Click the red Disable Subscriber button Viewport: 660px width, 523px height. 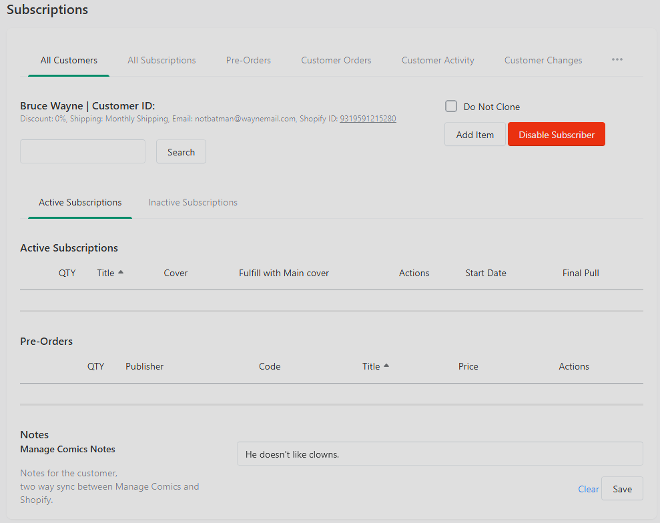[557, 135]
